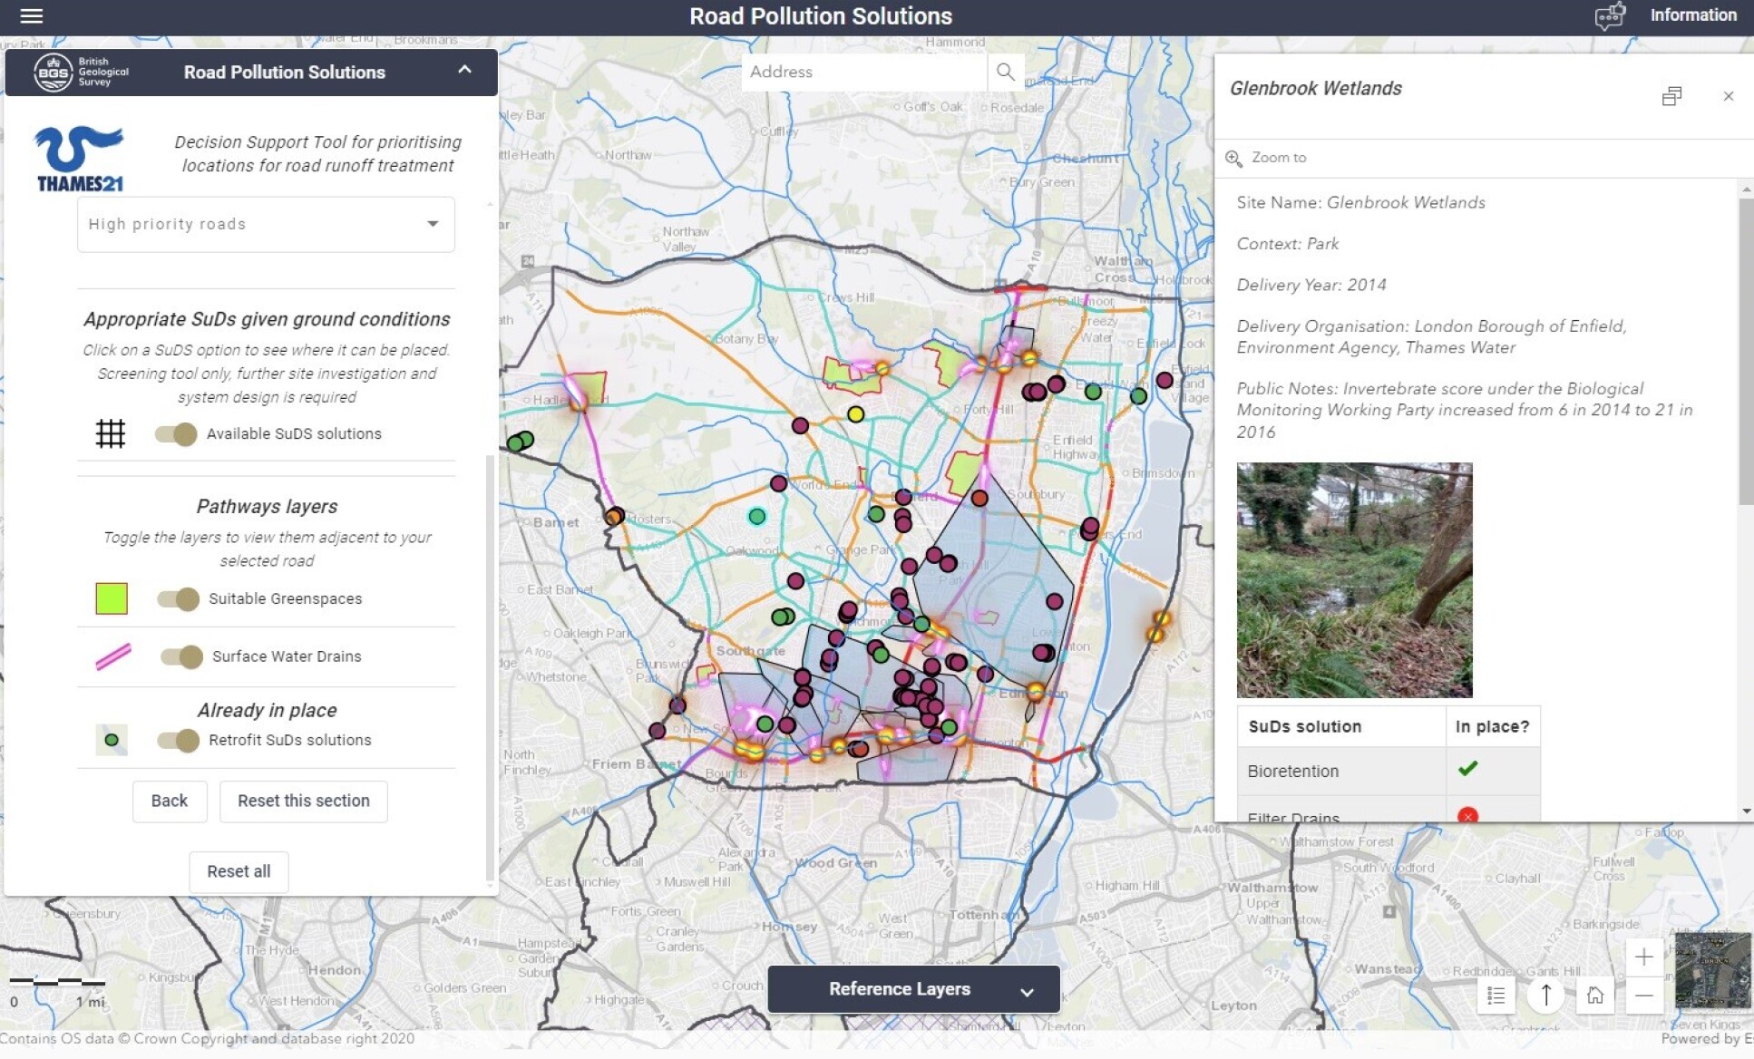1754x1059 pixels.
Task: Click the Reset all button
Action: 239,871
